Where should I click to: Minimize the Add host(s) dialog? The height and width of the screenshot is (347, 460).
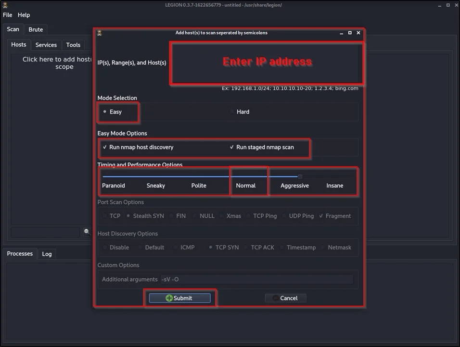tap(341, 33)
